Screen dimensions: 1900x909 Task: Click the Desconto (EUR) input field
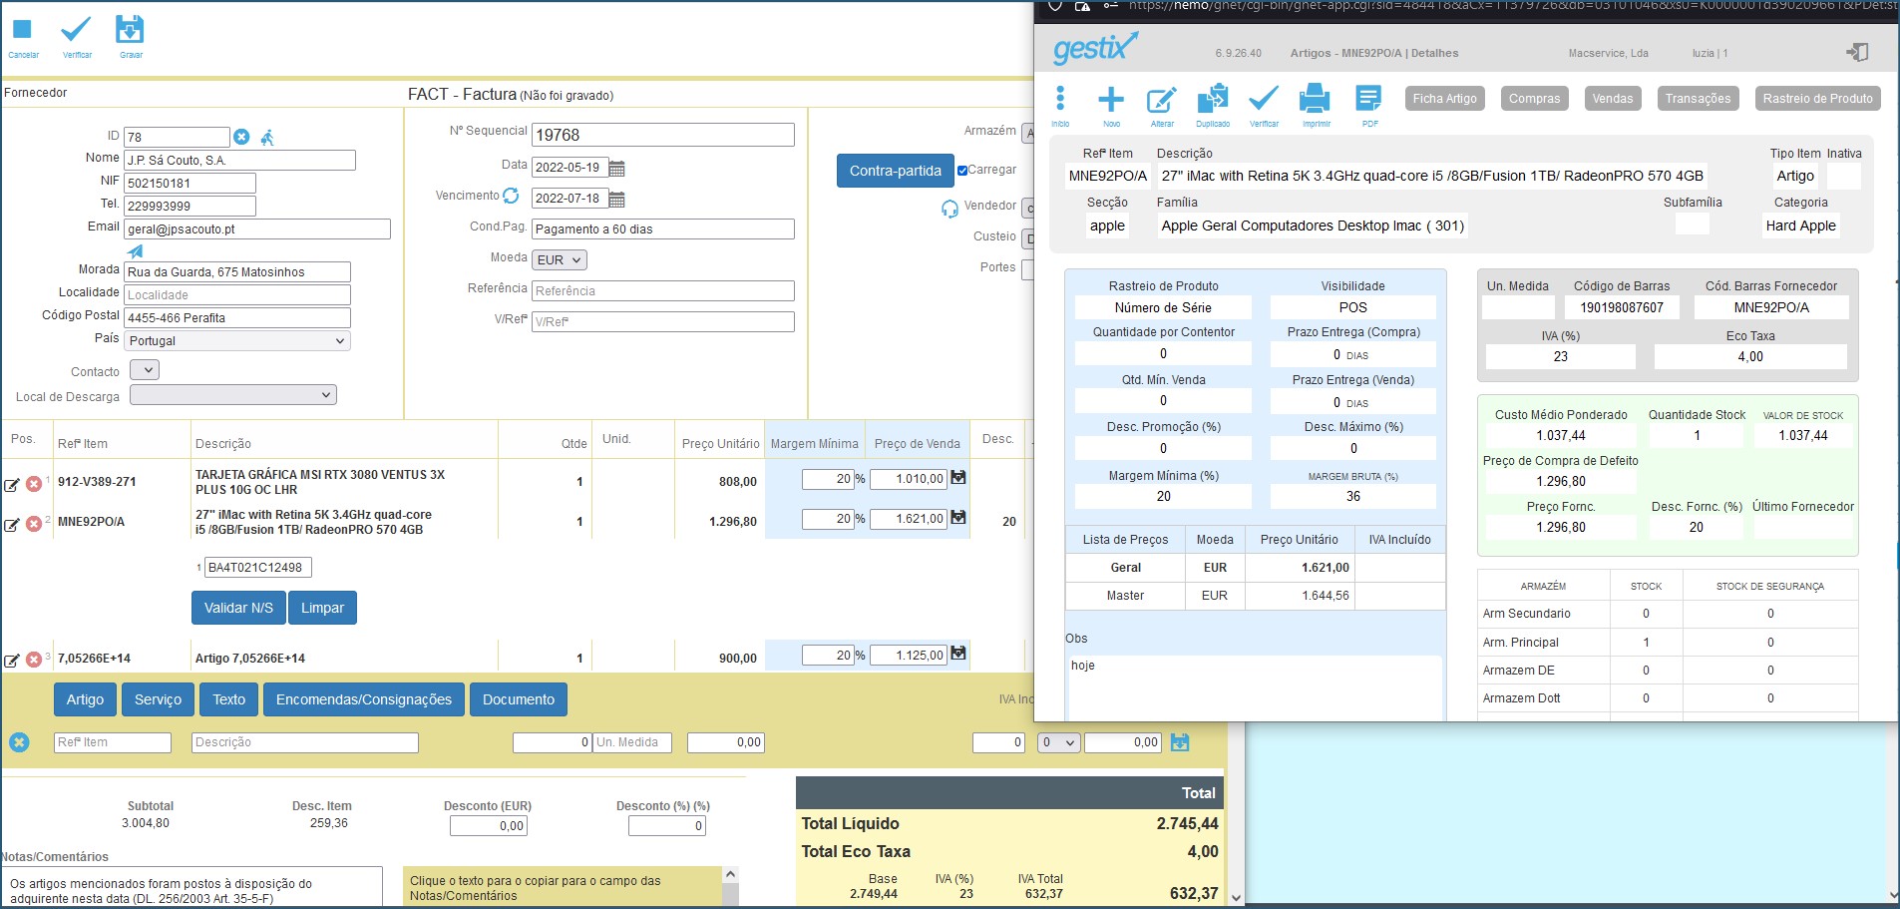[489, 826]
